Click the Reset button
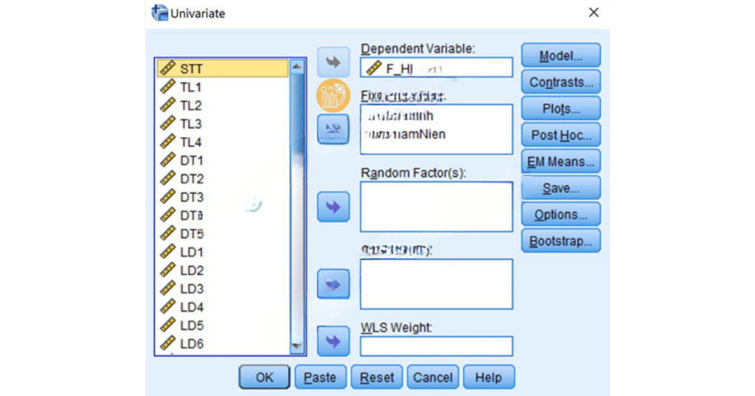 (x=377, y=378)
